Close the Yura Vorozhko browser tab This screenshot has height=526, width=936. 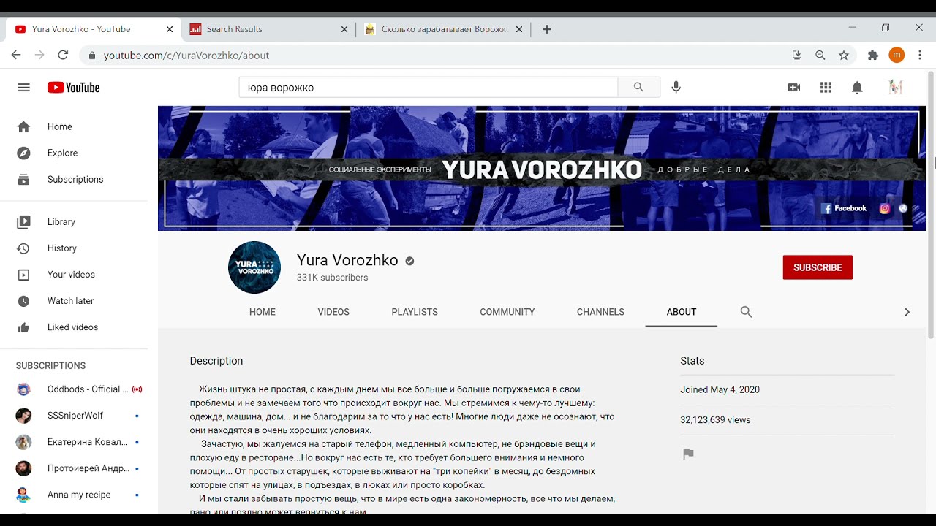tap(170, 29)
